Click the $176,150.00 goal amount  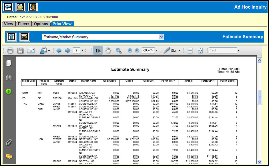click(x=132, y=101)
